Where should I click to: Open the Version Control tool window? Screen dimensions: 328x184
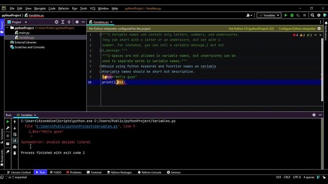[x=19, y=172]
